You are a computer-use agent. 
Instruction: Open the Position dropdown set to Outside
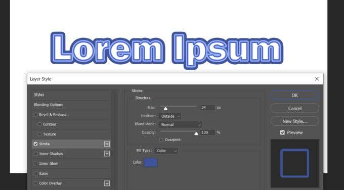tap(170, 116)
